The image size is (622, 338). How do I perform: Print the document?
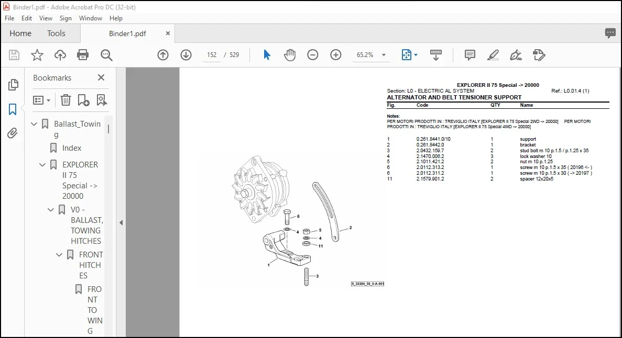coord(83,55)
